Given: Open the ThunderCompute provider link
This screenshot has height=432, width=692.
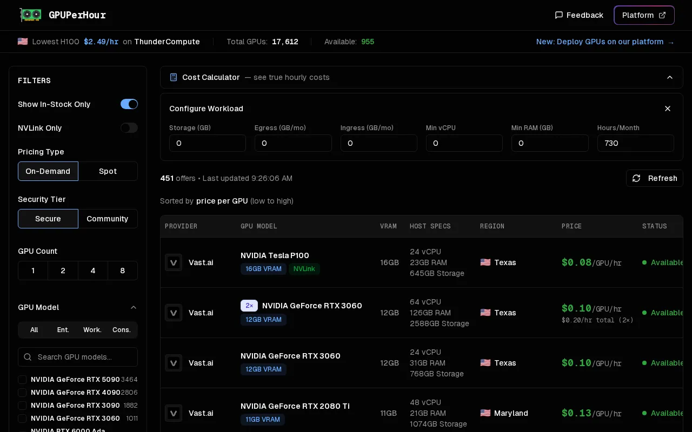Looking at the screenshot, I should click(x=167, y=42).
